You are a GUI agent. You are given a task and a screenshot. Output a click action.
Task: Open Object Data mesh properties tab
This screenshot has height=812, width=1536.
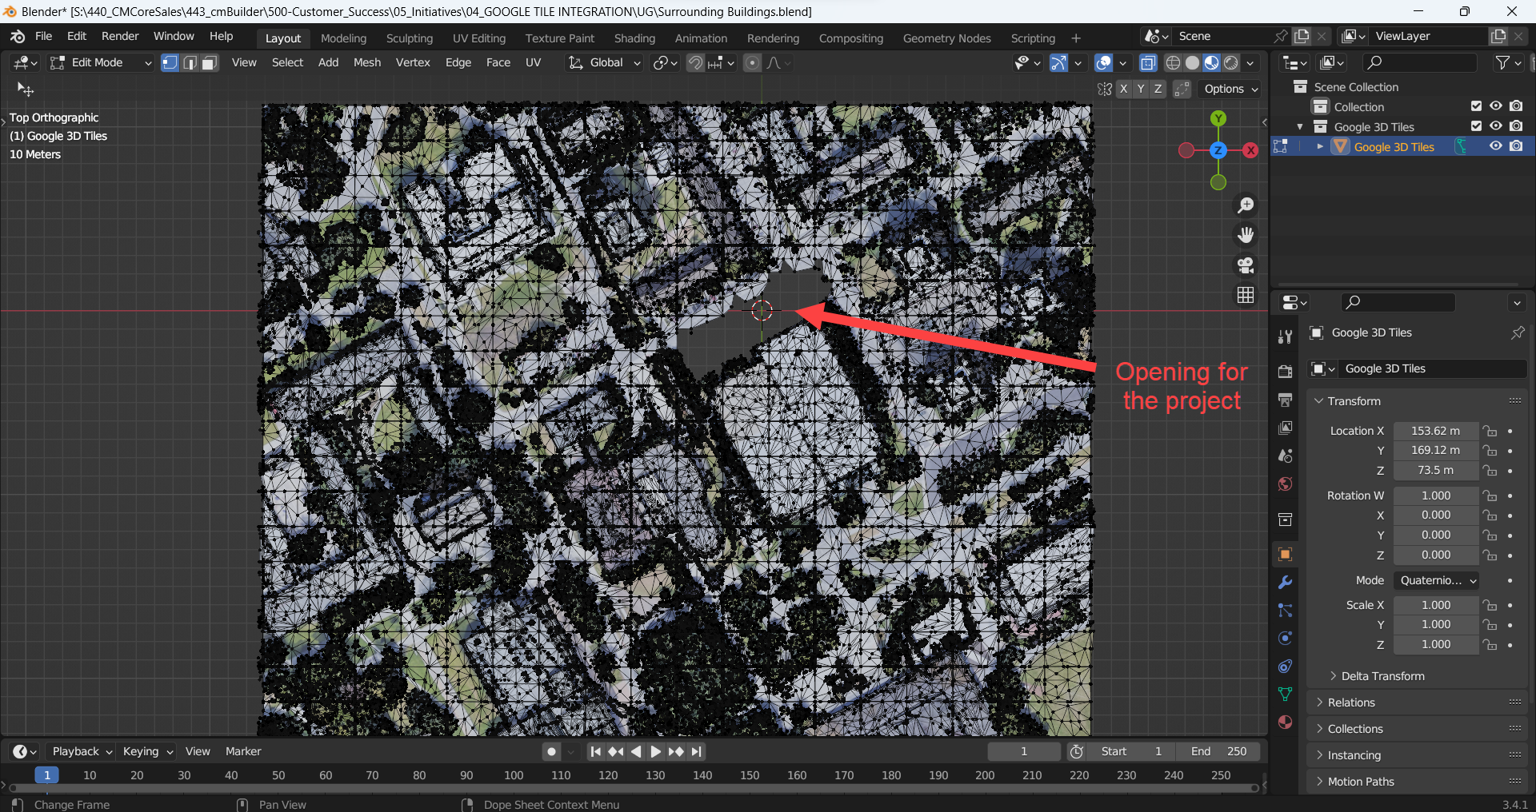[x=1285, y=694]
